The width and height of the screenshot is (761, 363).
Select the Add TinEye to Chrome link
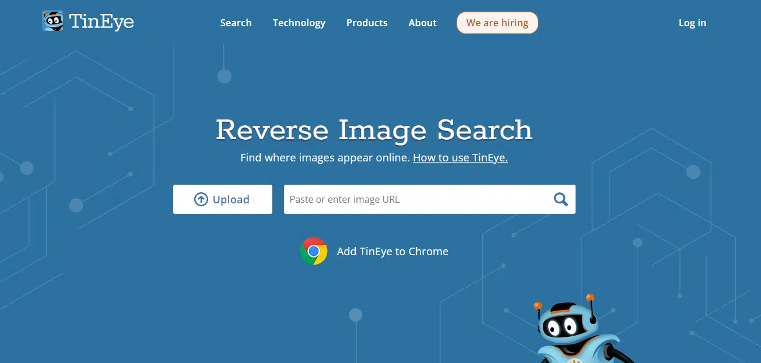pos(392,251)
